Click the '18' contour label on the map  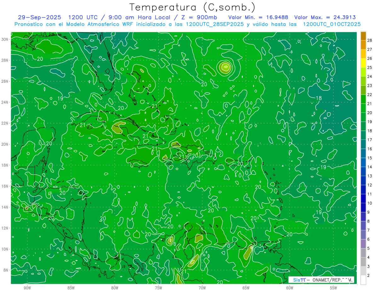tap(319, 98)
